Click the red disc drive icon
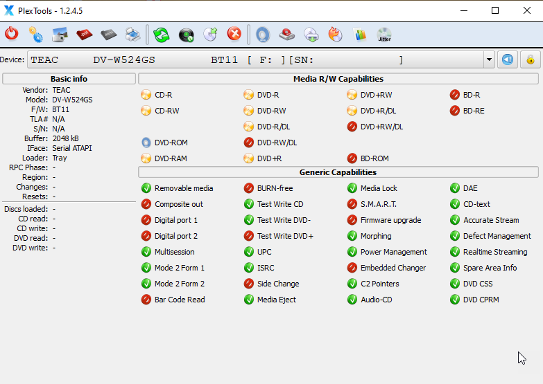 tap(287, 34)
